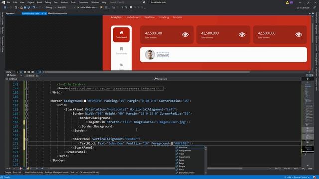The width and height of the screenshot is (319, 179).
Task: Expand the collapsed Border region on line 144
Action: 26,89
